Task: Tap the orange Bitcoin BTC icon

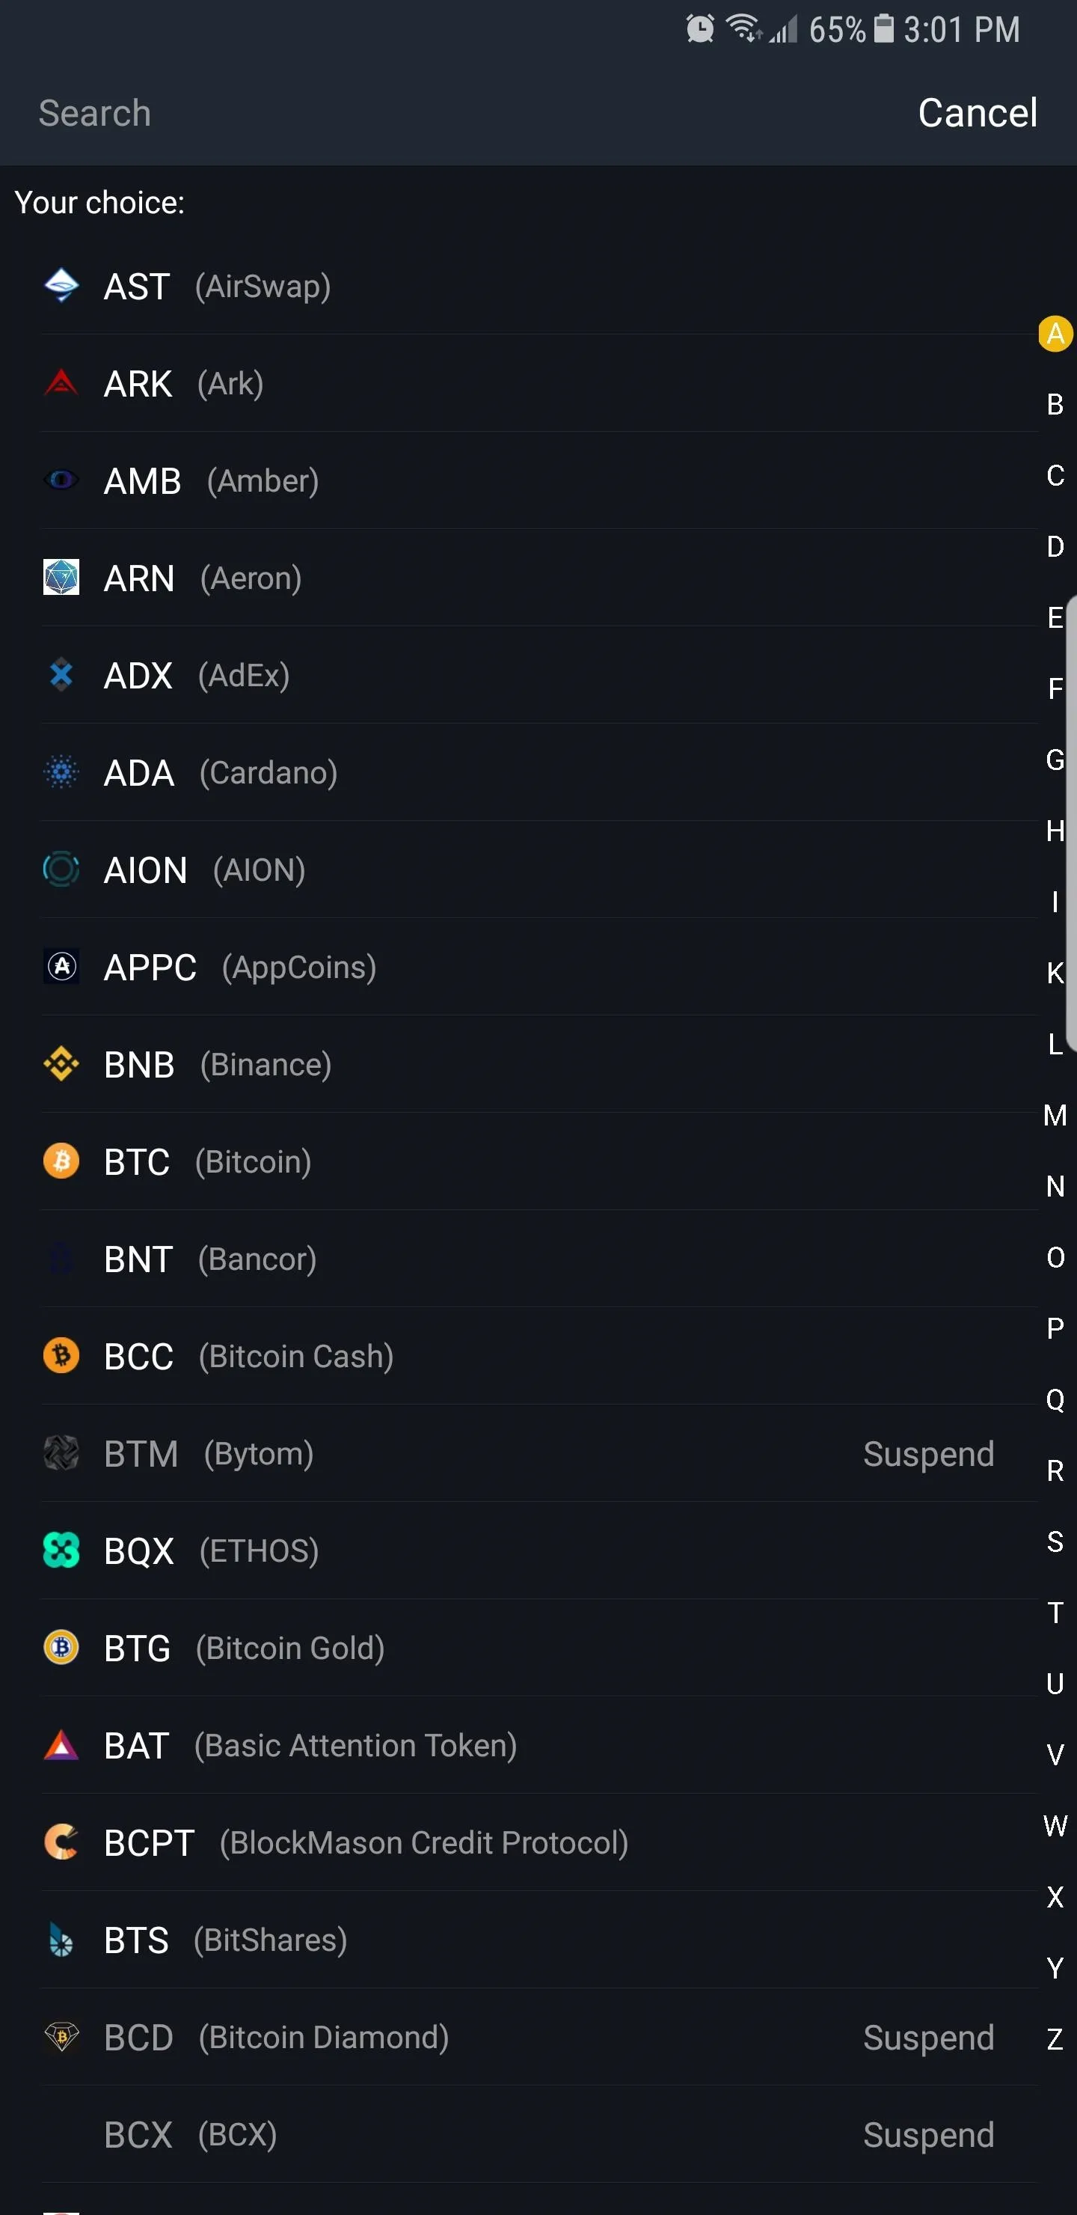Action: coord(61,1161)
